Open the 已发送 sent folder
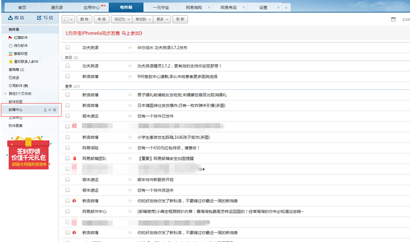This screenshot has width=410, height=242. pos(14,78)
